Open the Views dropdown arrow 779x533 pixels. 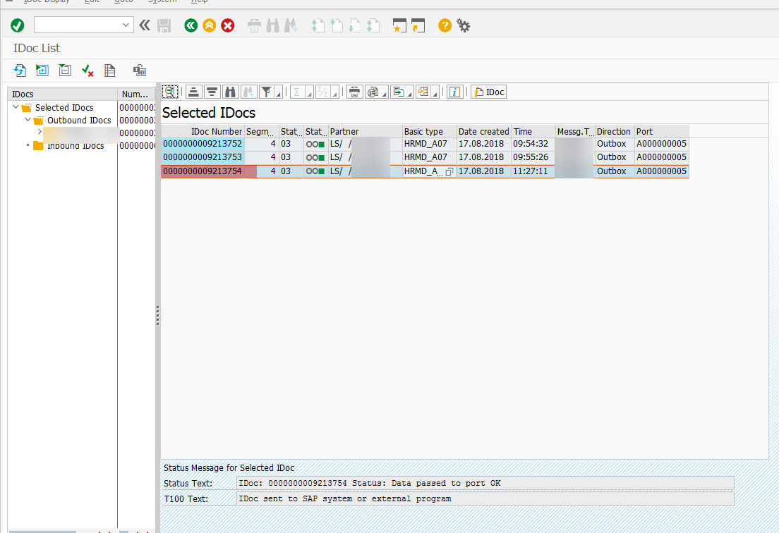pos(385,94)
